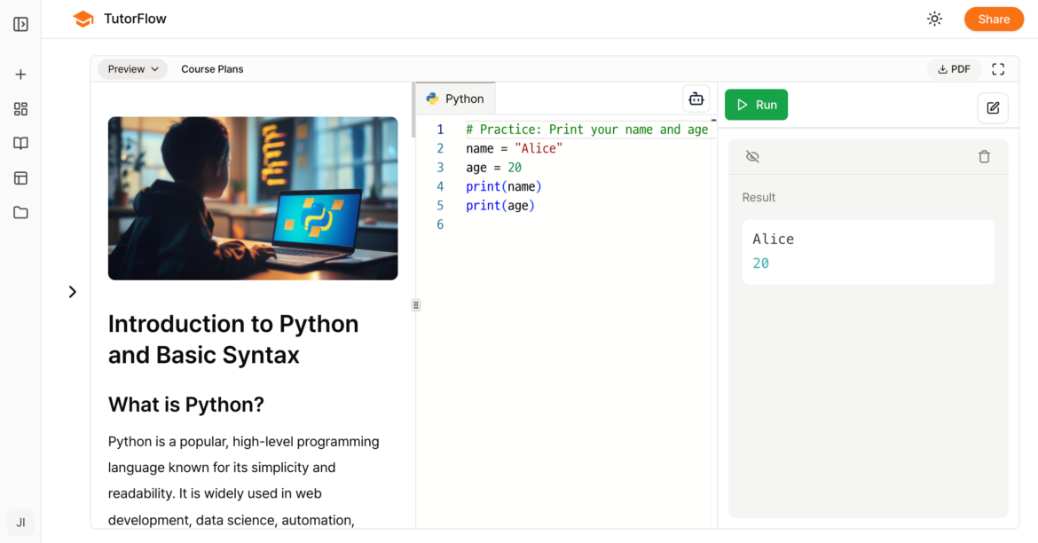The height and width of the screenshot is (543, 1038).
Task: Download the lesson as PDF
Action: click(954, 69)
